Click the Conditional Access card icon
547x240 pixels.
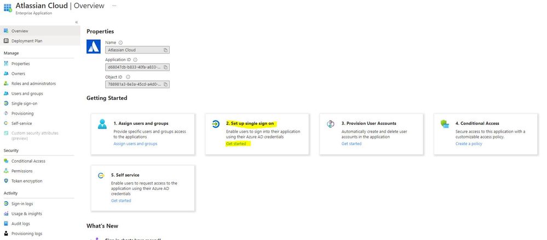coord(445,124)
